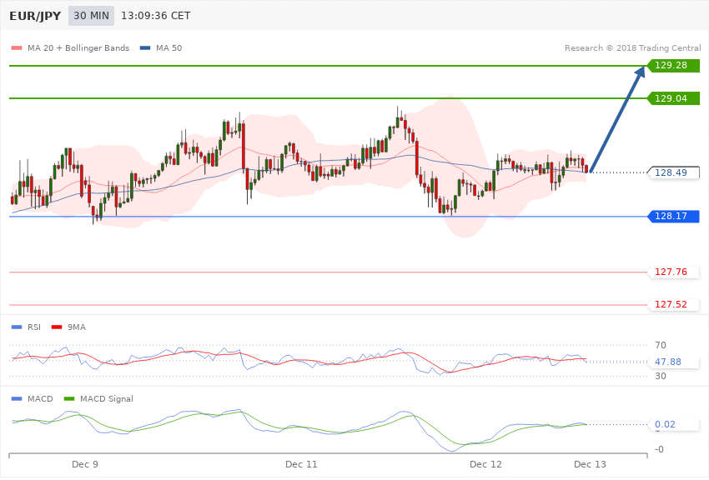Click the MACD blue legend swatch
The height and width of the screenshot is (480, 709).
(x=17, y=398)
